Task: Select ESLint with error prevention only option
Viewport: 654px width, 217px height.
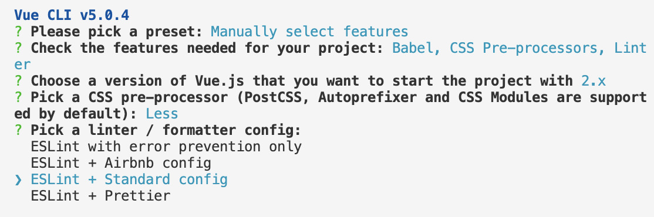Action: pos(166,147)
